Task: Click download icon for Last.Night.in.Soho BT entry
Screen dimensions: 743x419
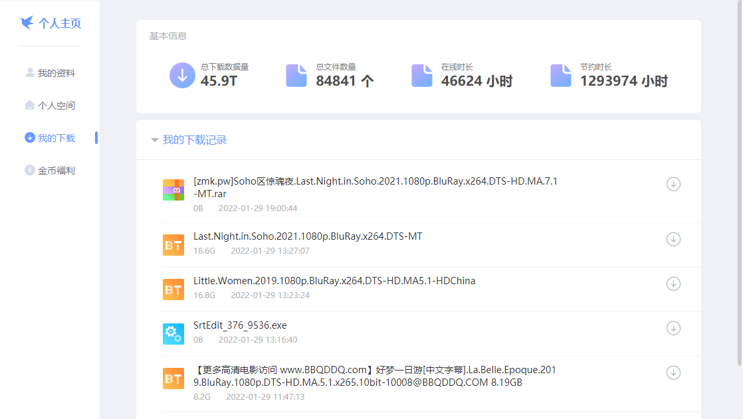Action: pyautogui.click(x=673, y=239)
